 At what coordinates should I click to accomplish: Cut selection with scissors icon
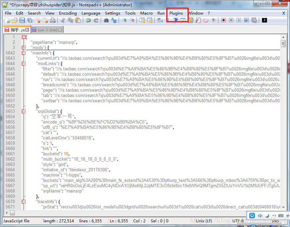coord(63,20)
